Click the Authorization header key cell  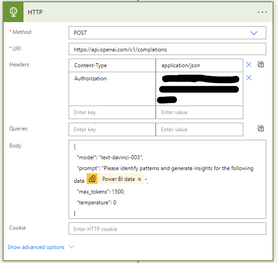(x=112, y=89)
